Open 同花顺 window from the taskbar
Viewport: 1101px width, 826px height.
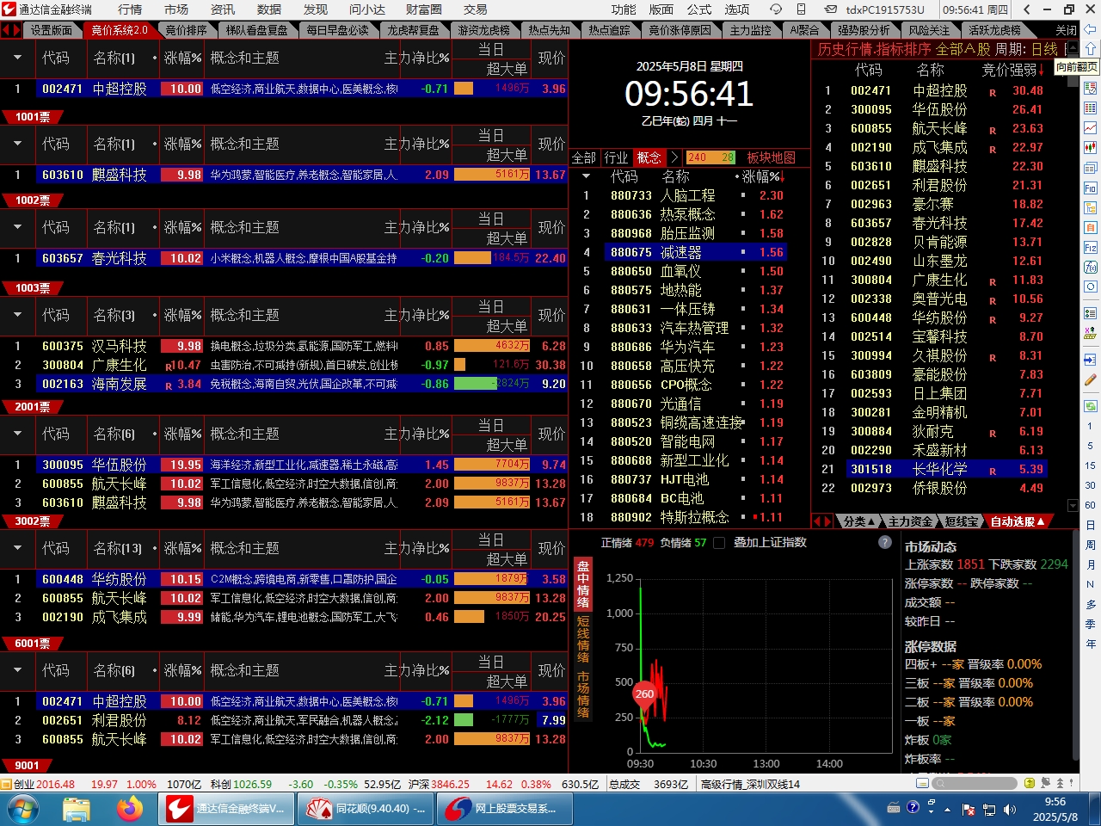(366, 809)
